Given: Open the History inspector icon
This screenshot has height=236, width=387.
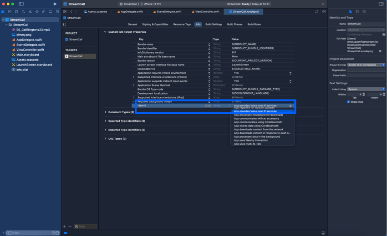Looking at the screenshot, I should [x=357, y=12].
